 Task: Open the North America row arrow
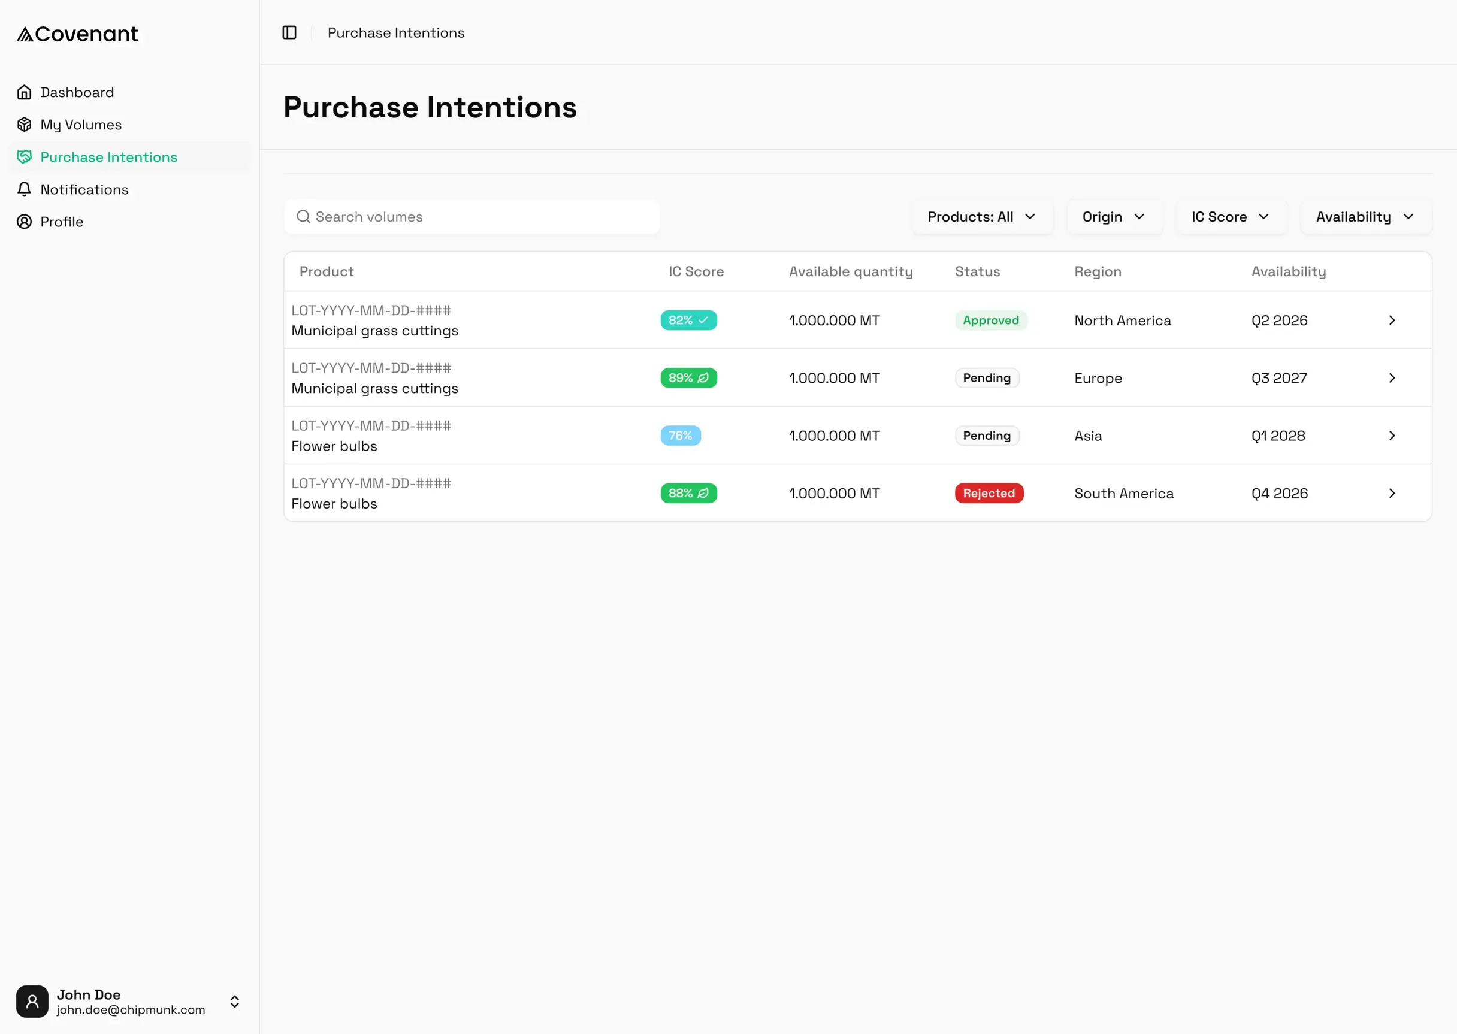coord(1392,321)
